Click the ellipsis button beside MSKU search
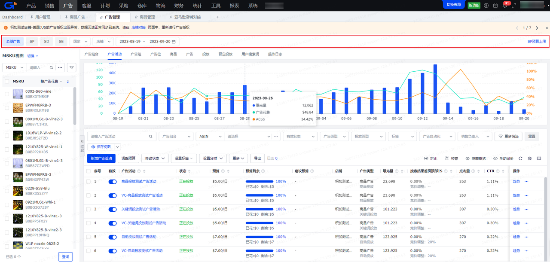This screenshot has width=550, height=262. tap(60, 67)
